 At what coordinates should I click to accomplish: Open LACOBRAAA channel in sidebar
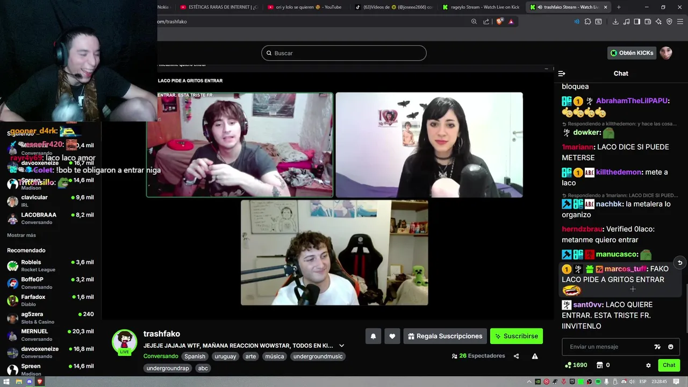[51, 218]
